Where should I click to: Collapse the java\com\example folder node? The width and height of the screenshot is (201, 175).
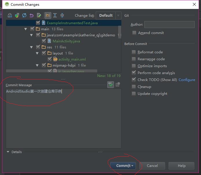(x=32, y=35)
